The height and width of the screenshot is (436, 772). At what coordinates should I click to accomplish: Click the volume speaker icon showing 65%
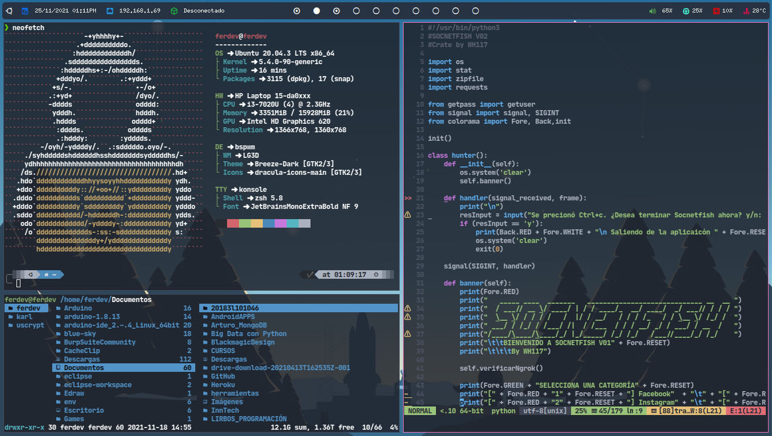point(653,11)
